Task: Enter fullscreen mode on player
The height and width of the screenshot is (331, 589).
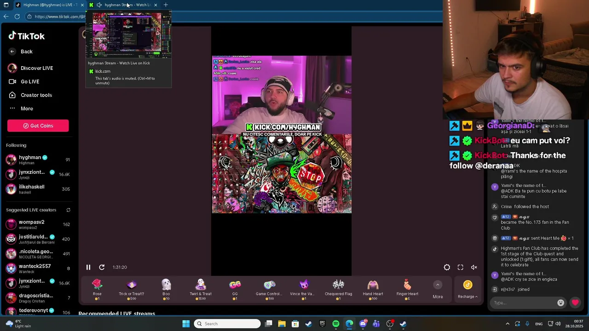Action: [x=460, y=267]
